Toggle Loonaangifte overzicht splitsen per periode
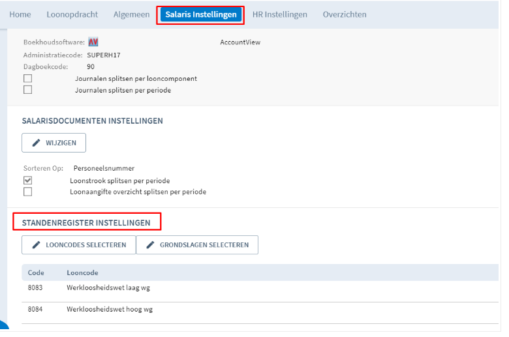Screen dimensions: 509x337 27,192
